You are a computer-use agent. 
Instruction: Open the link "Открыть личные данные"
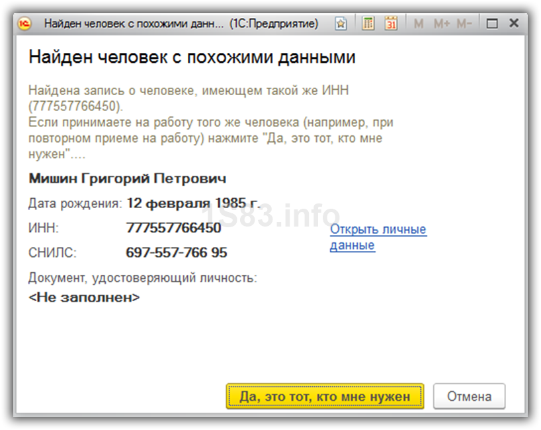click(378, 237)
